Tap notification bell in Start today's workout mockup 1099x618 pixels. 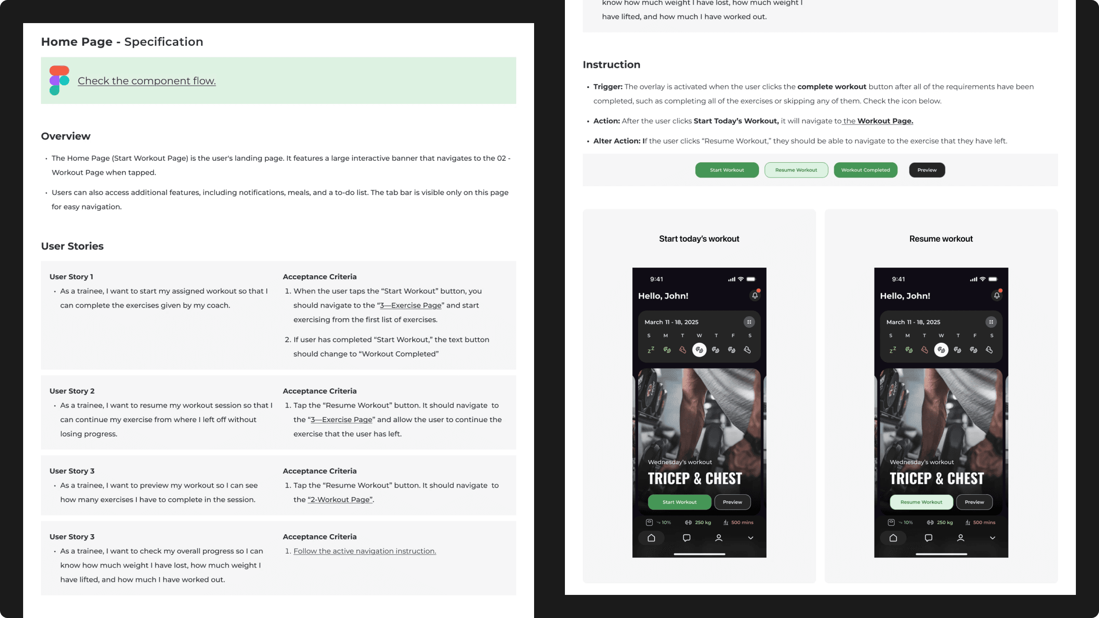coord(755,295)
